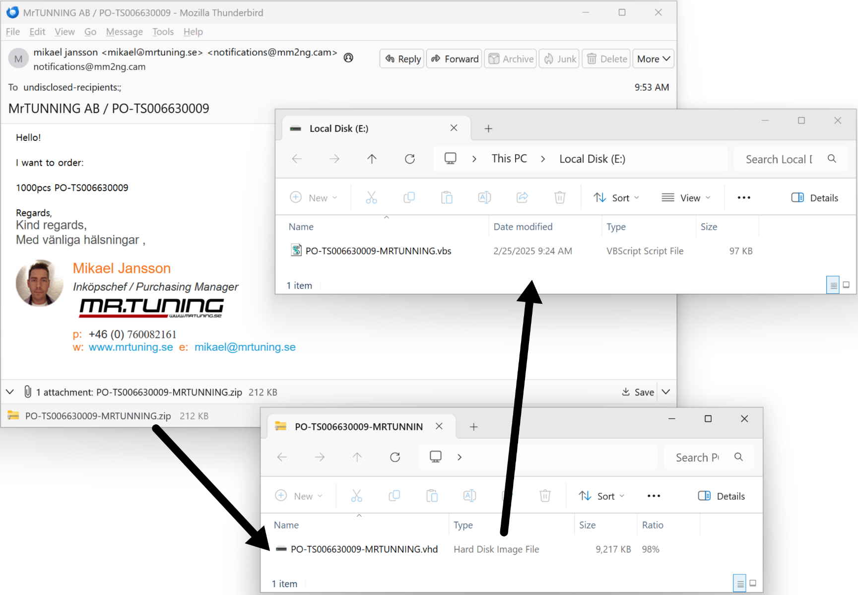Click Paste icon in Local Disk (E:) toolbar

(447, 198)
